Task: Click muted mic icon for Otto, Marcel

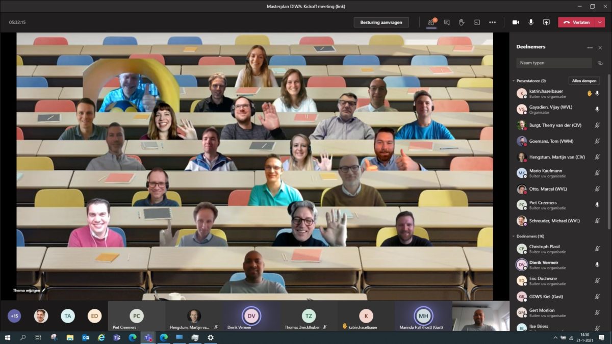Action: click(x=597, y=189)
